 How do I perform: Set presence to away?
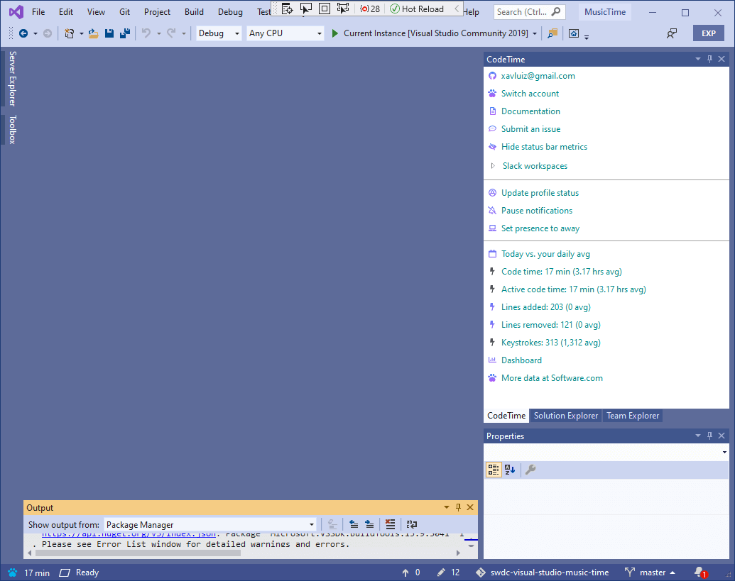(540, 228)
